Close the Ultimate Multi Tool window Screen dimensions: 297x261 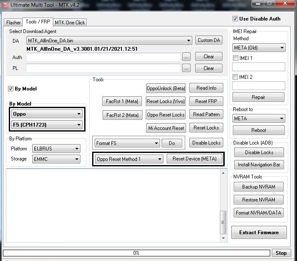pyautogui.click(x=285, y=3)
